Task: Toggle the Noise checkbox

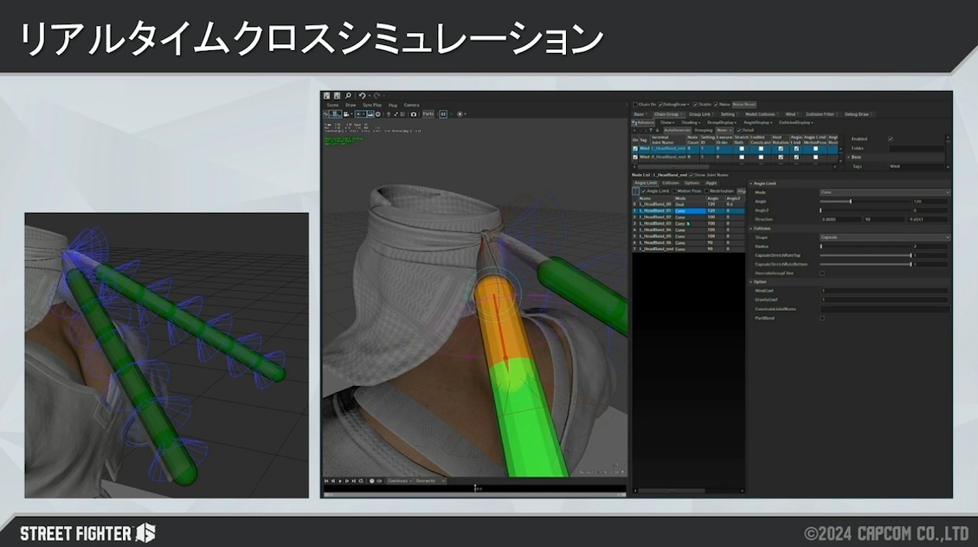Action: 716,105
